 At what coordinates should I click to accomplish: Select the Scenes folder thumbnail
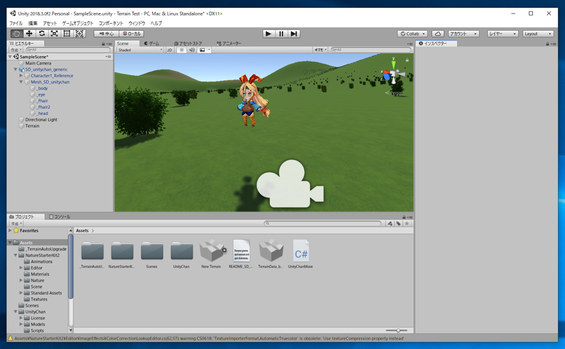click(x=152, y=251)
